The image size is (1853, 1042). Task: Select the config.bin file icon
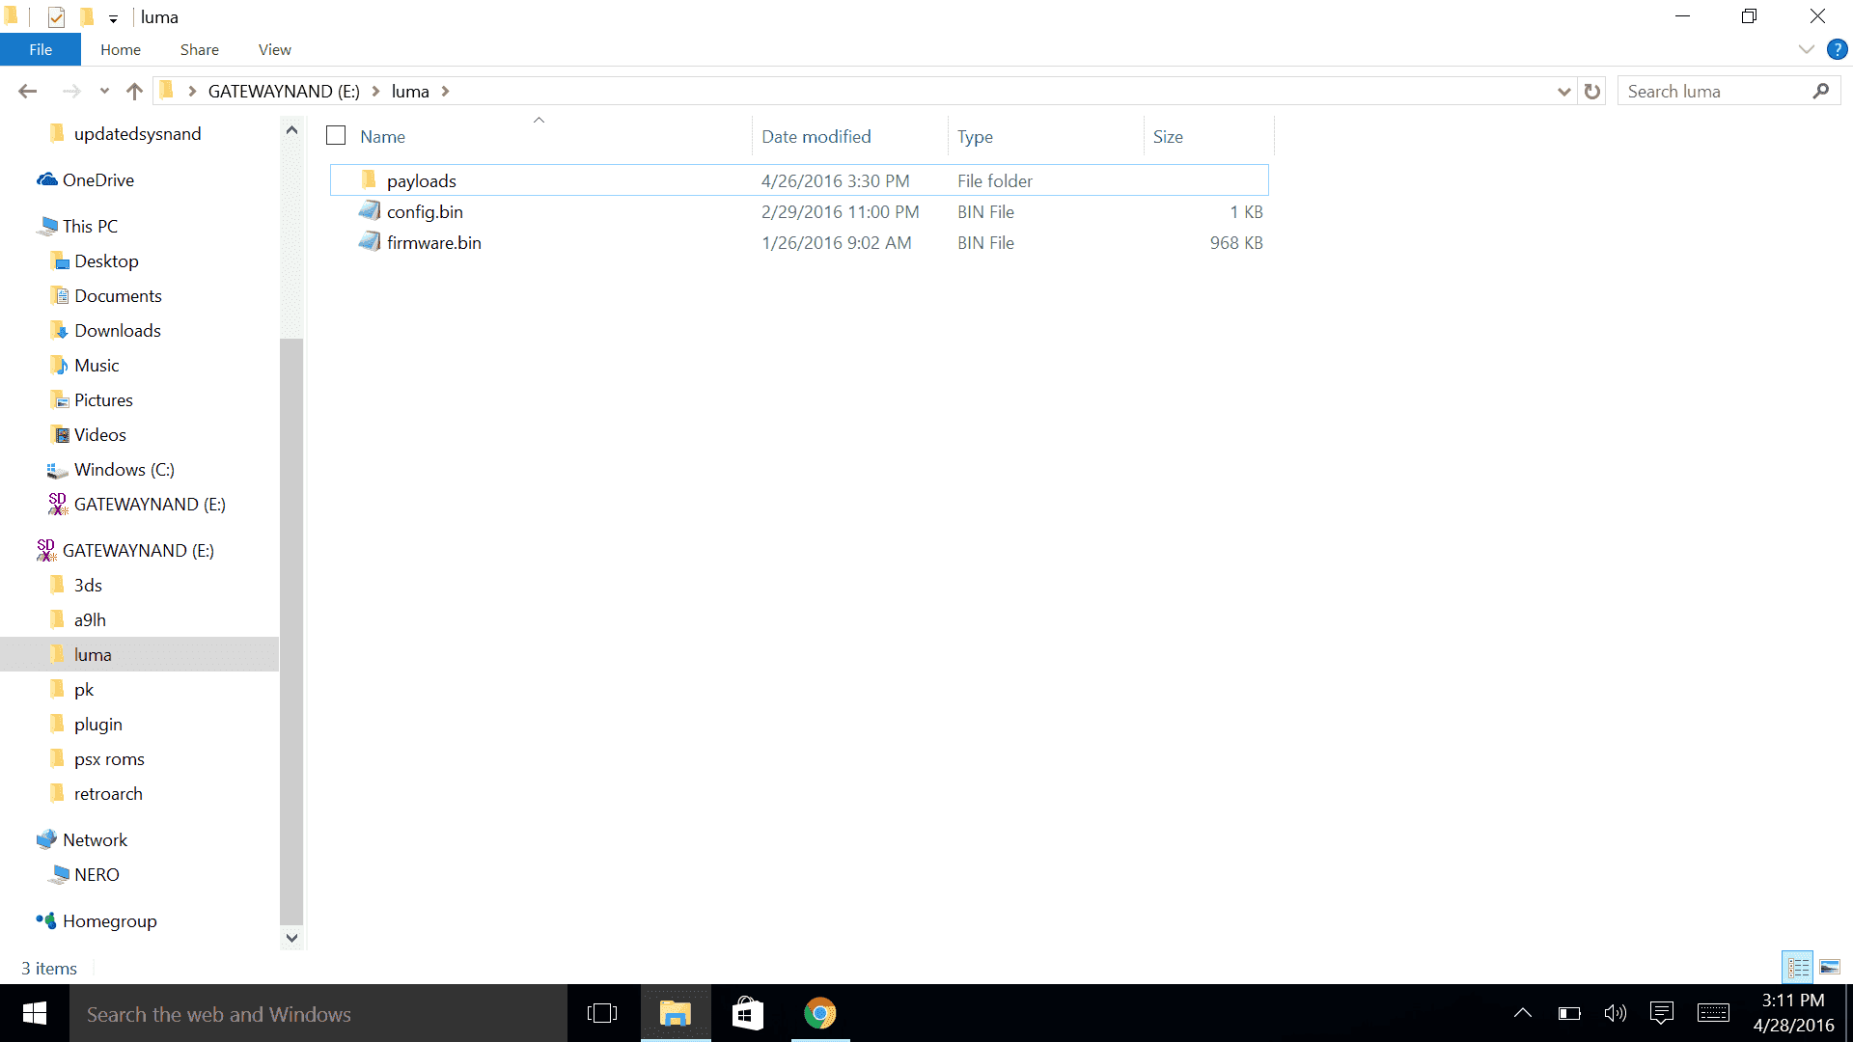(x=369, y=211)
